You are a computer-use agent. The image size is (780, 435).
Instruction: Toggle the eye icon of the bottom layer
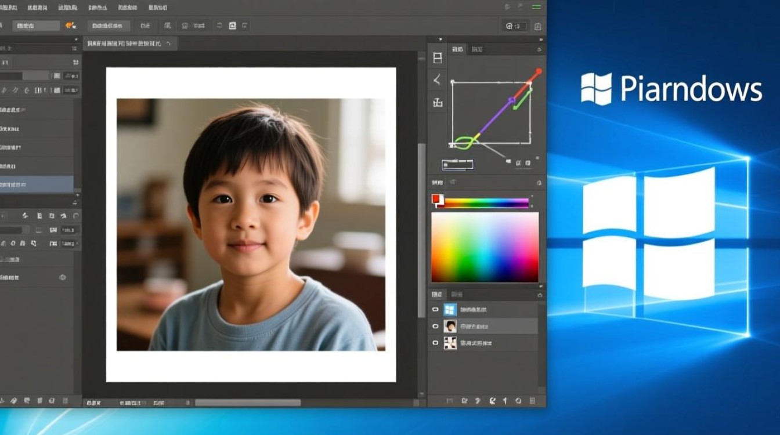coord(435,343)
